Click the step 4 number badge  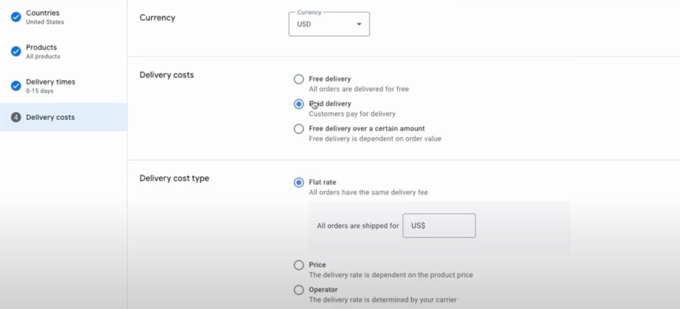[16, 117]
